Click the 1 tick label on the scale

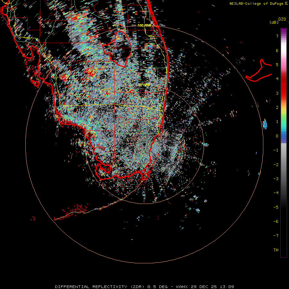[277, 122]
